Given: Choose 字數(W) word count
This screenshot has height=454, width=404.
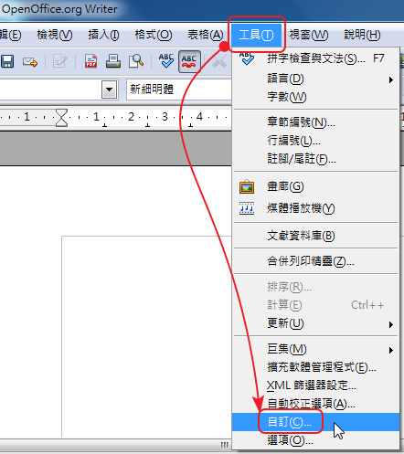Looking at the screenshot, I should tap(316, 97).
